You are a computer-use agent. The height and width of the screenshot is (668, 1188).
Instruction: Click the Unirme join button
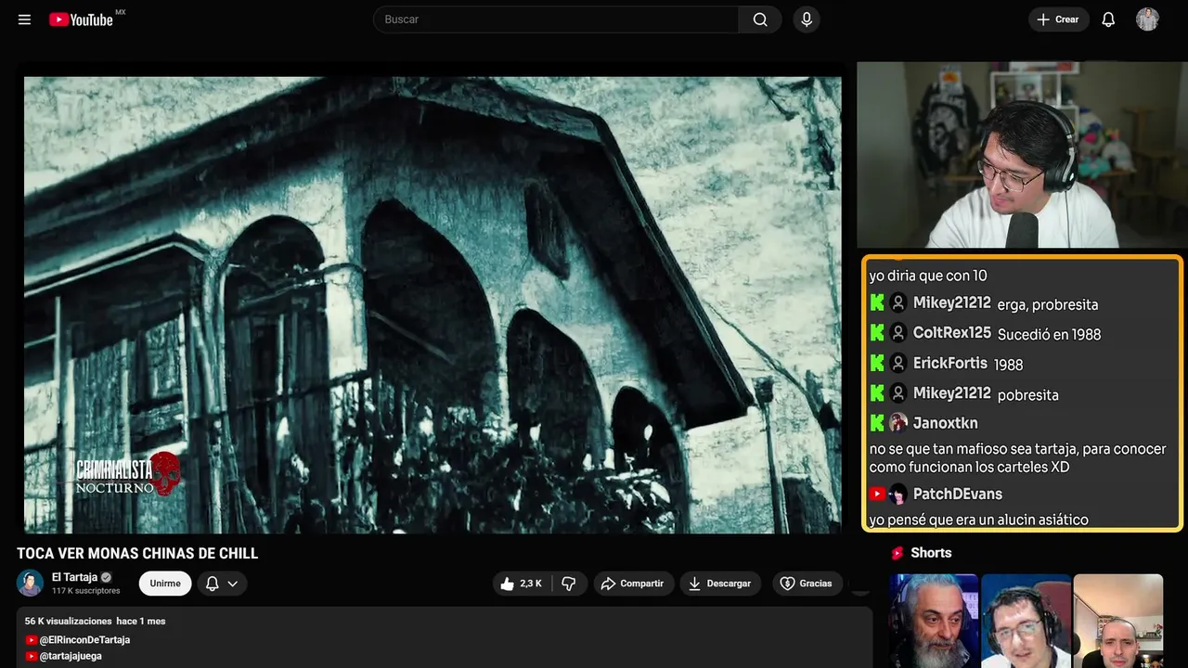(165, 584)
